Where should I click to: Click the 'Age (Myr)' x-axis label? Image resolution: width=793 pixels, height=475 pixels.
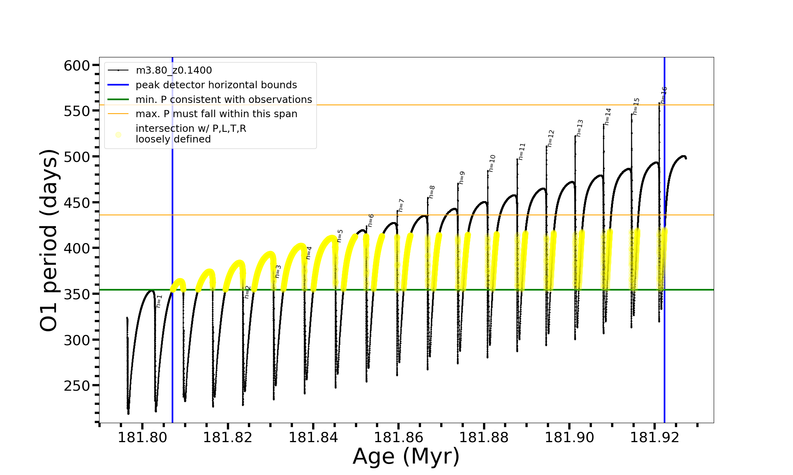coord(406,456)
